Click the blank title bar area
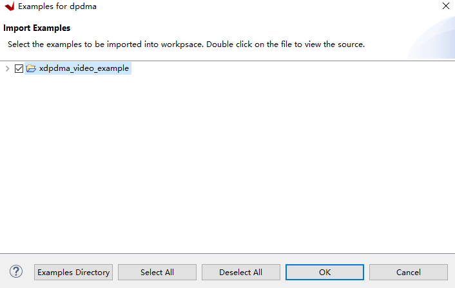Image resolution: width=455 pixels, height=288 pixels. coord(258,6)
